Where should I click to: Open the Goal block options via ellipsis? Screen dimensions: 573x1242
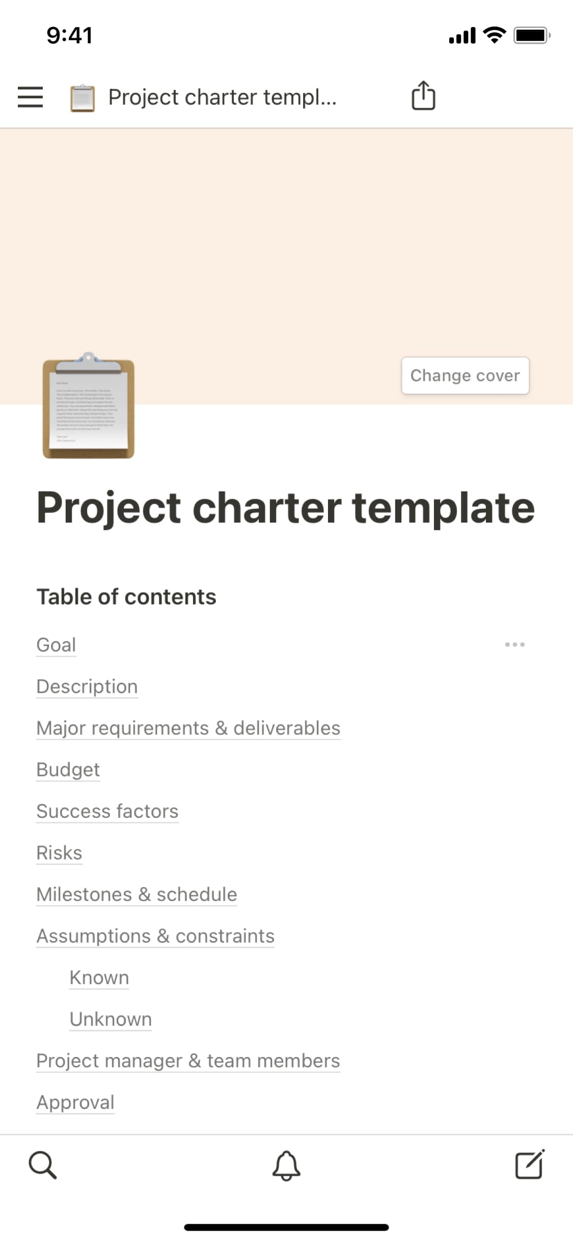click(515, 644)
